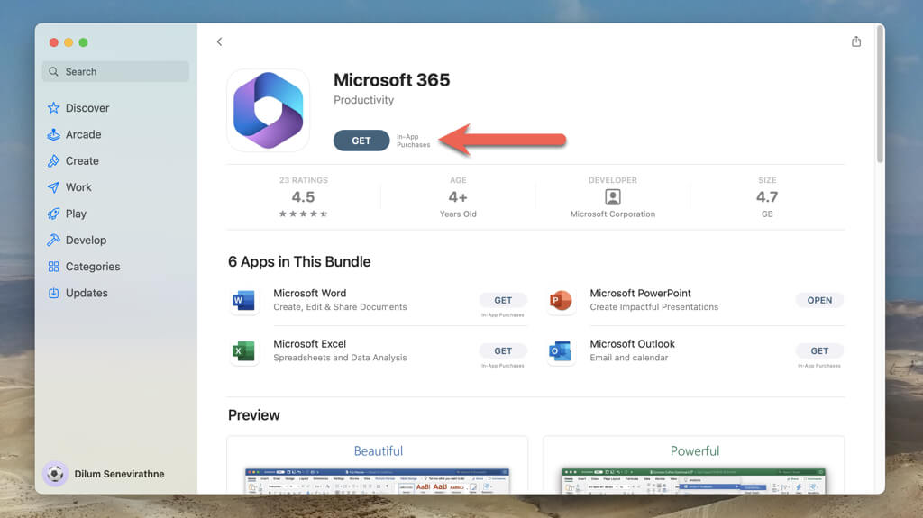Open the Beautiful preview screenshot
This screenshot has width=923, height=518.
[378, 465]
